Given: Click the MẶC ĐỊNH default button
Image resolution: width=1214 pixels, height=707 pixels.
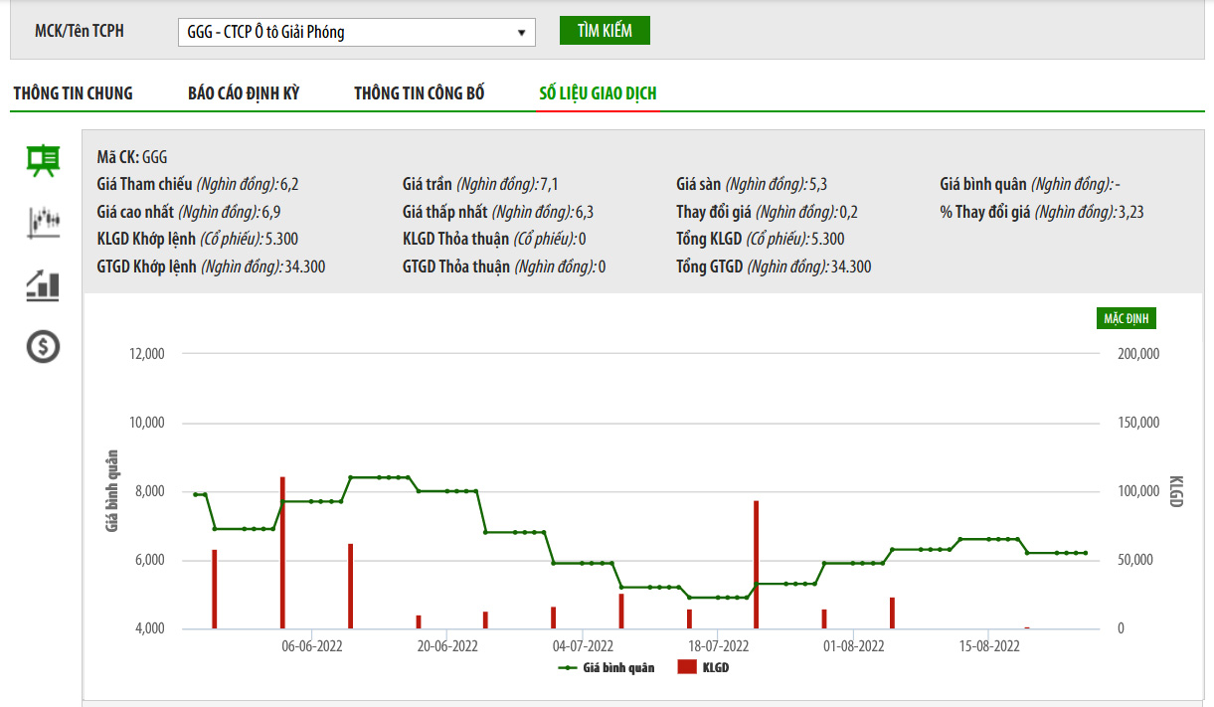Looking at the screenshot, I should click(1126, 318).
